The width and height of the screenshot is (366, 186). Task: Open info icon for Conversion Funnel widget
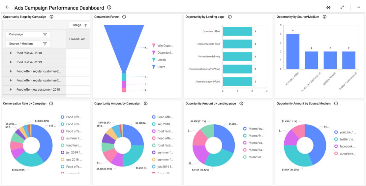(124, 17)
